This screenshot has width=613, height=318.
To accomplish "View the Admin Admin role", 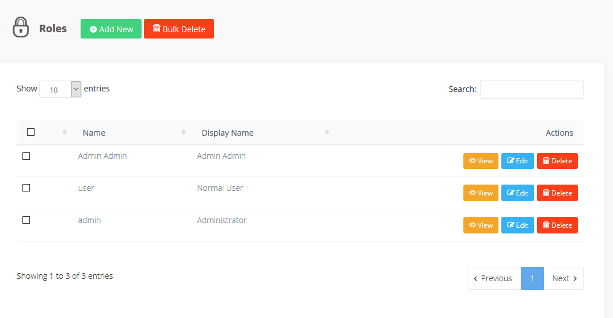I will (481, 161).
